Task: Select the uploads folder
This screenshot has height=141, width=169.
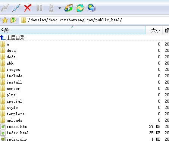Action: [15, 120]
